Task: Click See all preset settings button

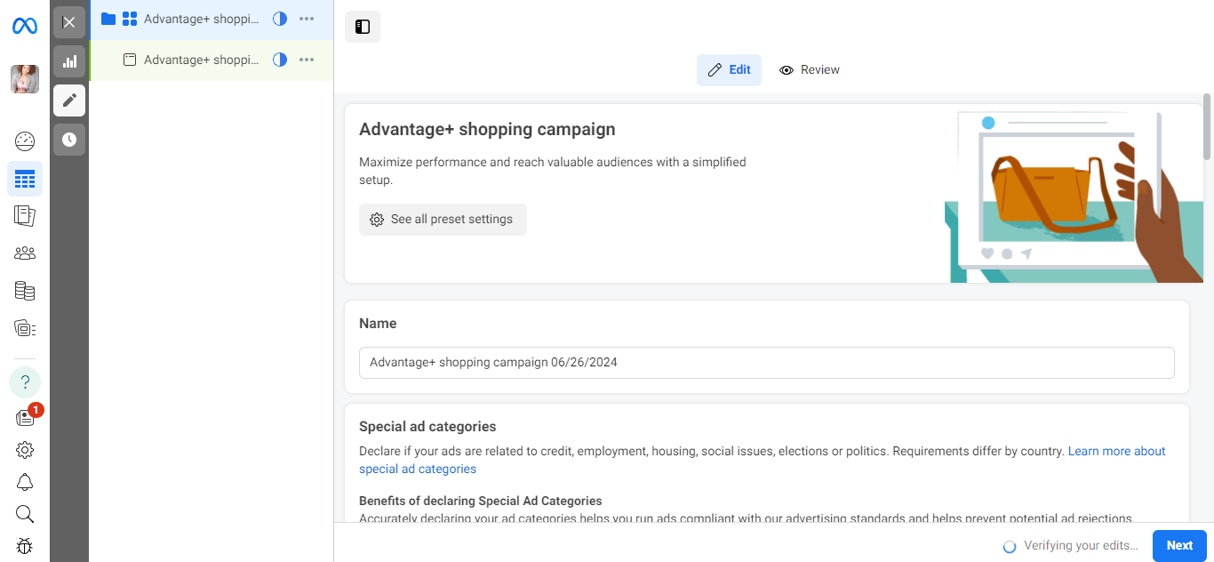Action: coord(443,220)
